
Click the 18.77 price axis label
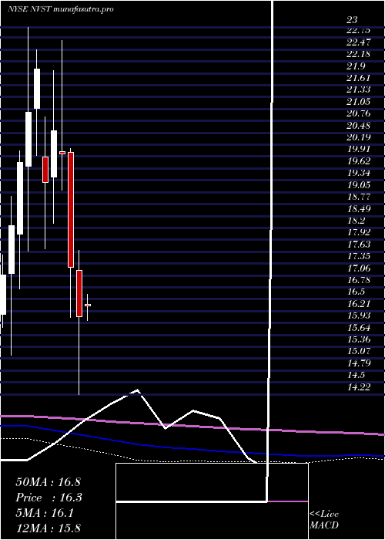(x=359, y=197)
